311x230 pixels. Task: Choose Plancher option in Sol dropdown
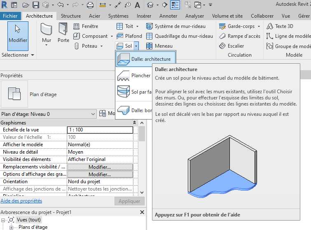click(134, 76)
